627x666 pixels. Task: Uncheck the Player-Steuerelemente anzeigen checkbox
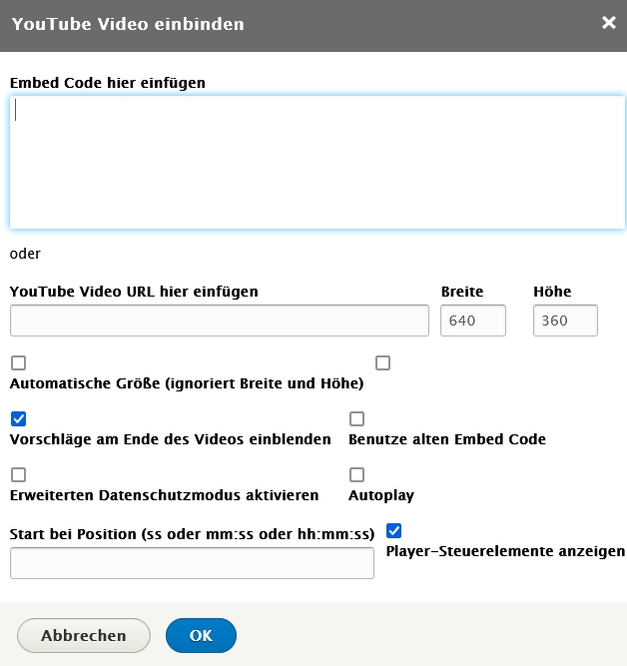point(393,531)
